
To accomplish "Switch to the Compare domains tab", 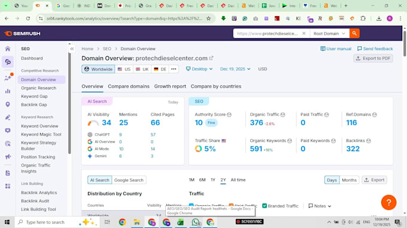I will pyautogui.click(x=129, y=87).
